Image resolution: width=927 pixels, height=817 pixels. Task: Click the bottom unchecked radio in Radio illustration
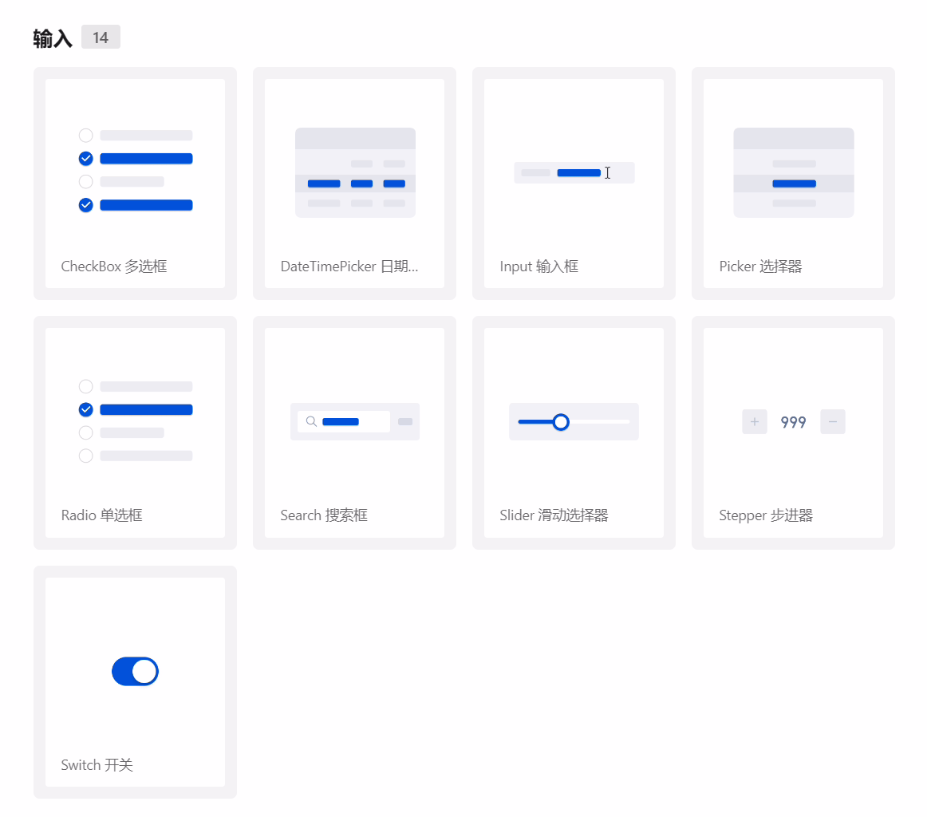coord(86,456)
